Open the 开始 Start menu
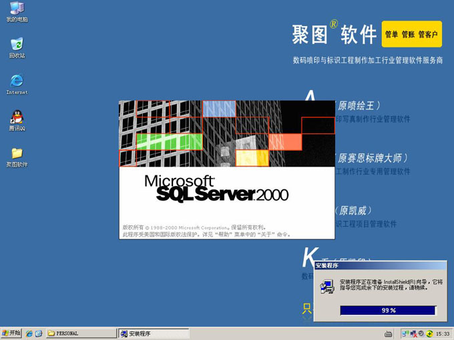The height and width of the screenshot is (340, 454). 11,333
